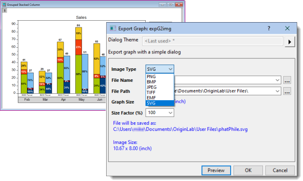This screenshot has width=303, height=181.
Task: Click the Export Graph dialog title icon
Action: [x=112, y=28]
